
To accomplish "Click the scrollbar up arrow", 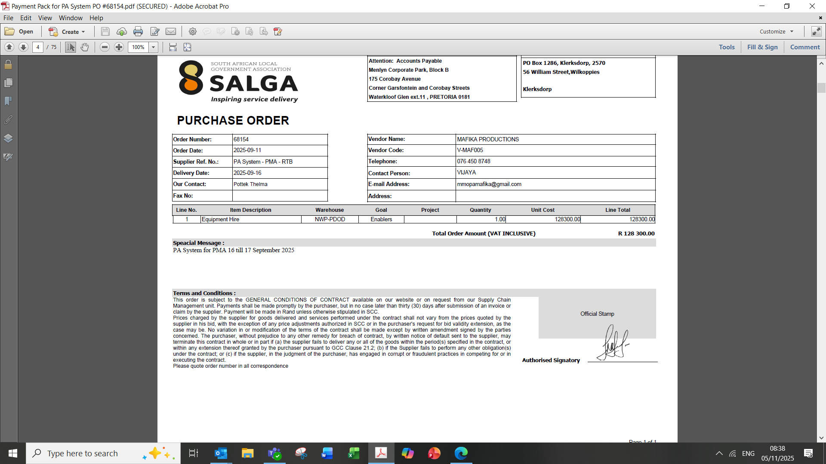I will pos(821,64).
